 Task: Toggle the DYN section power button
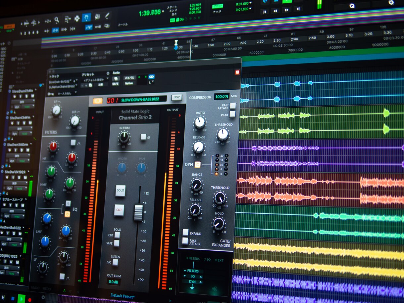pos(198,164)
